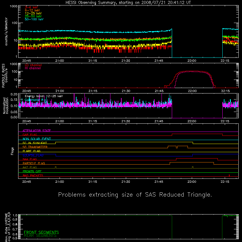Viewport: 242px width, 242px height.
Task: Select the 50-100 keV legend entry
Action: point(34,19)
